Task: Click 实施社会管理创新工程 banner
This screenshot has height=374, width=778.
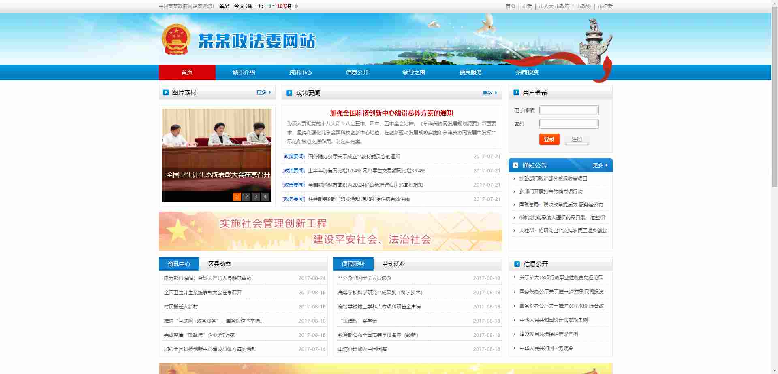Action: [330, 231]
